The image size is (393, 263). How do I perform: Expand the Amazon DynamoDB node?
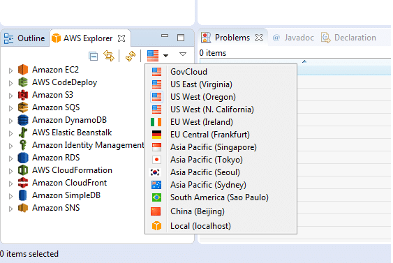pyautogui.click(x=10, y=121)
